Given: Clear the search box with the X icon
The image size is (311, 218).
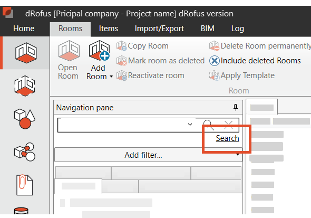Looking at the screenshot, I should 228,125.
